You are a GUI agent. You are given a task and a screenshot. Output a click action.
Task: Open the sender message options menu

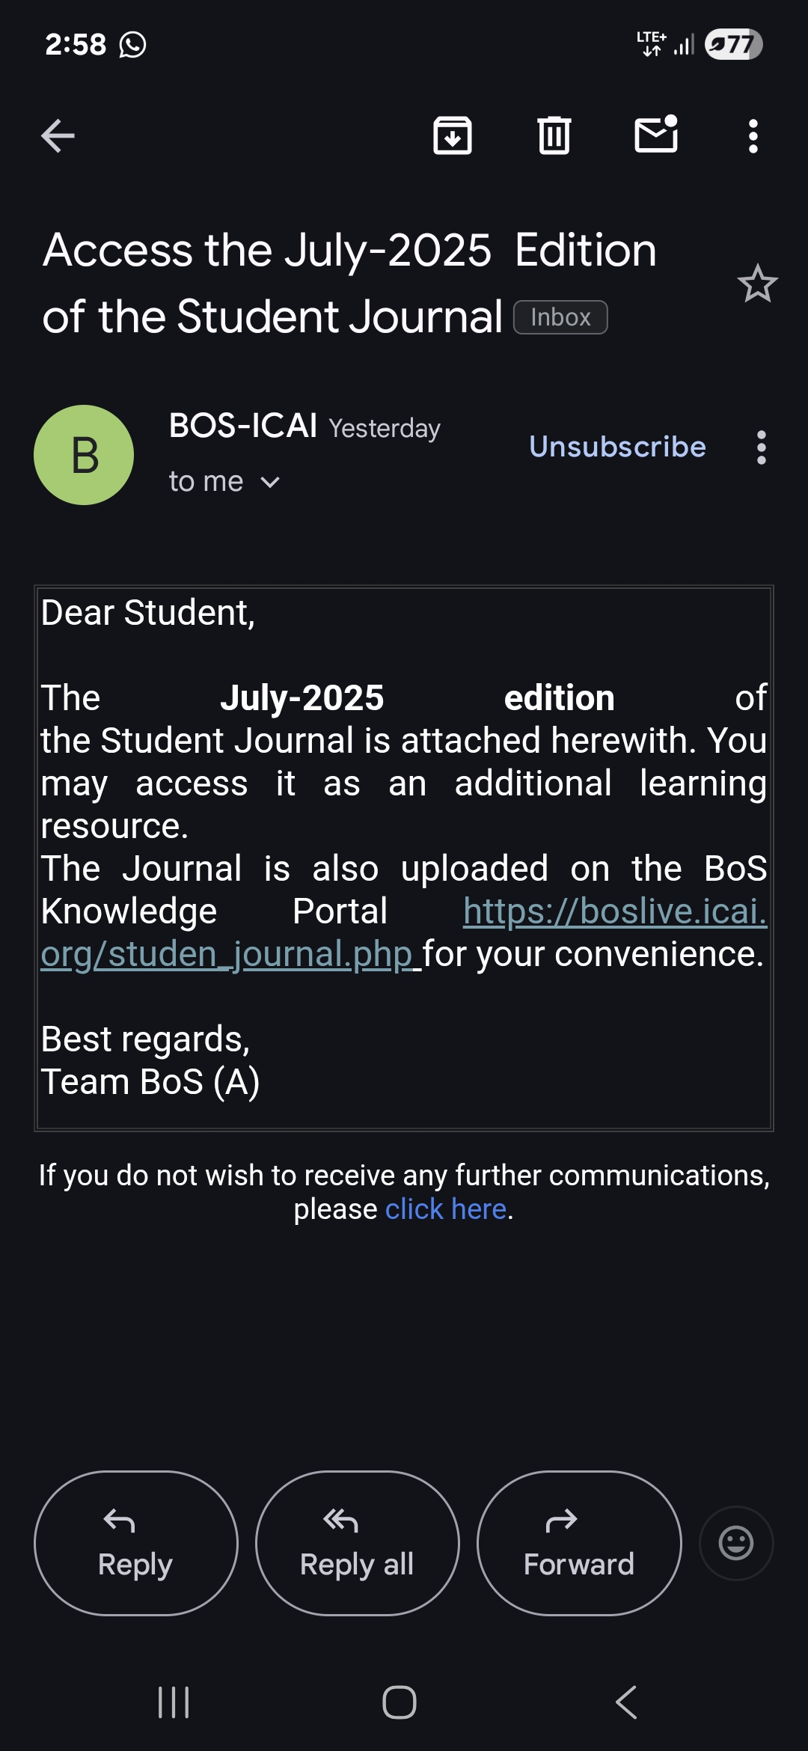click(x=762, y=447)
